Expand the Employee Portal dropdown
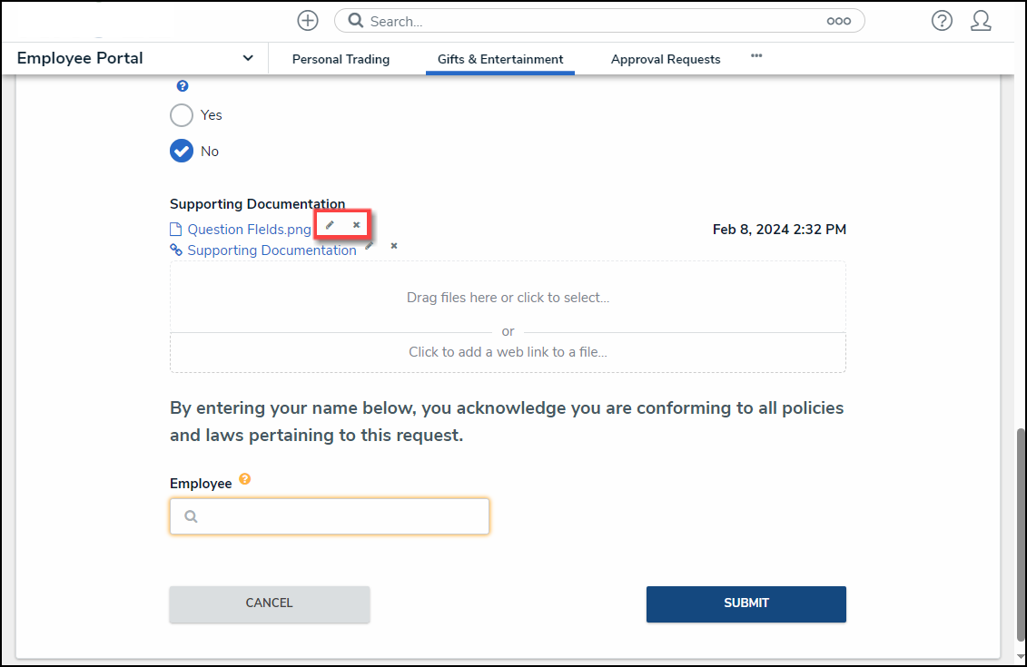This screenshot has width=1027, height=667. (x=248, y=58)
